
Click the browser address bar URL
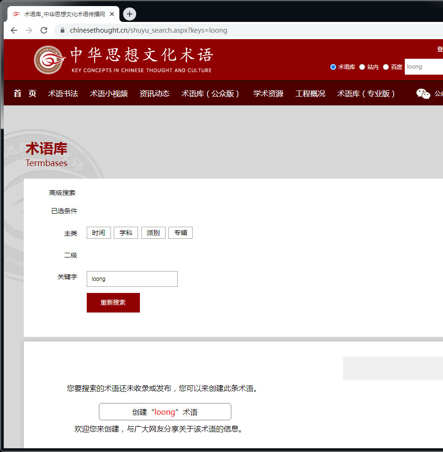click(x=148, y=30)
